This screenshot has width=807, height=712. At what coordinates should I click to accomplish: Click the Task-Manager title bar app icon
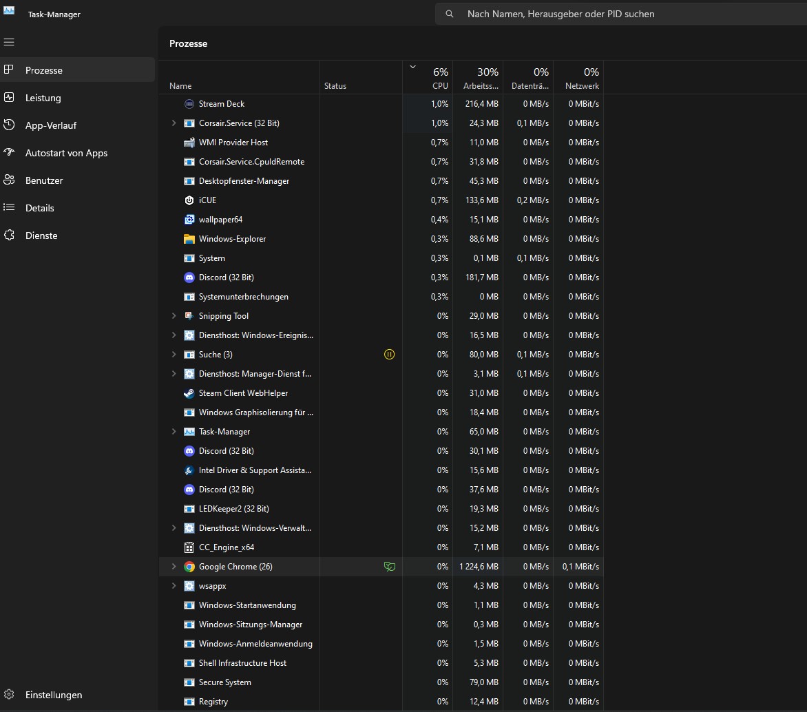coord(9,11)
